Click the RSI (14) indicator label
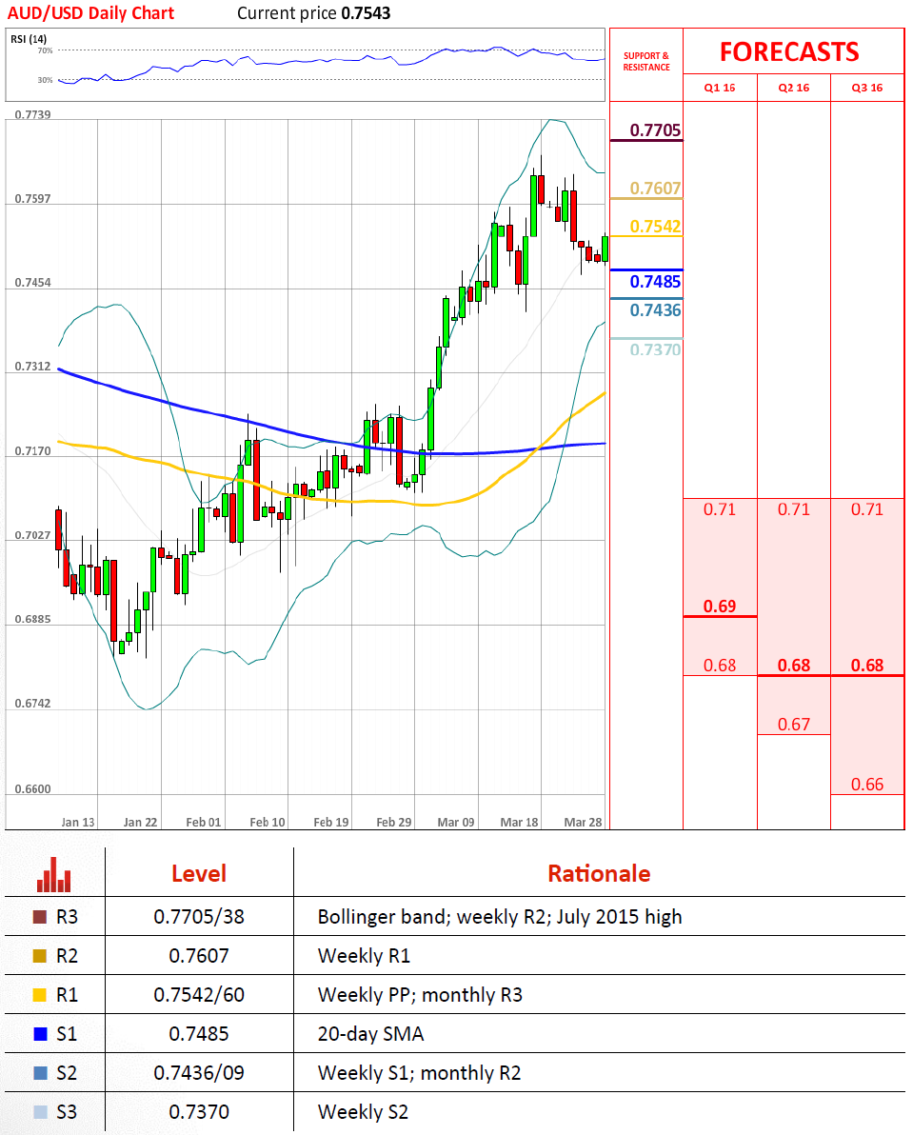Screen dimensions: 913x1135 (x=29, y=39)
